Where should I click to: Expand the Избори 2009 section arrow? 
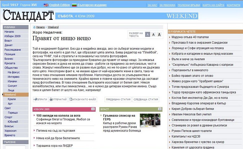click(x=93, y=109)
